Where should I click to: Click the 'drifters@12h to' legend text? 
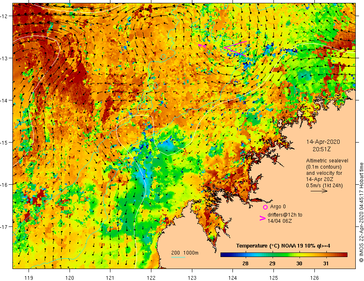pos(285,215)
